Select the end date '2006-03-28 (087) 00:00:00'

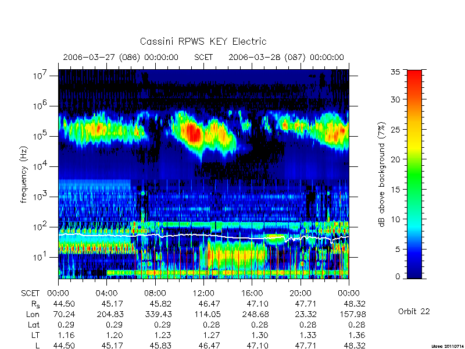pos(286,57)
